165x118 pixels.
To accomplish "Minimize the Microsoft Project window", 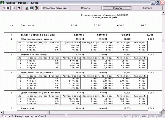I will (153, 3).
